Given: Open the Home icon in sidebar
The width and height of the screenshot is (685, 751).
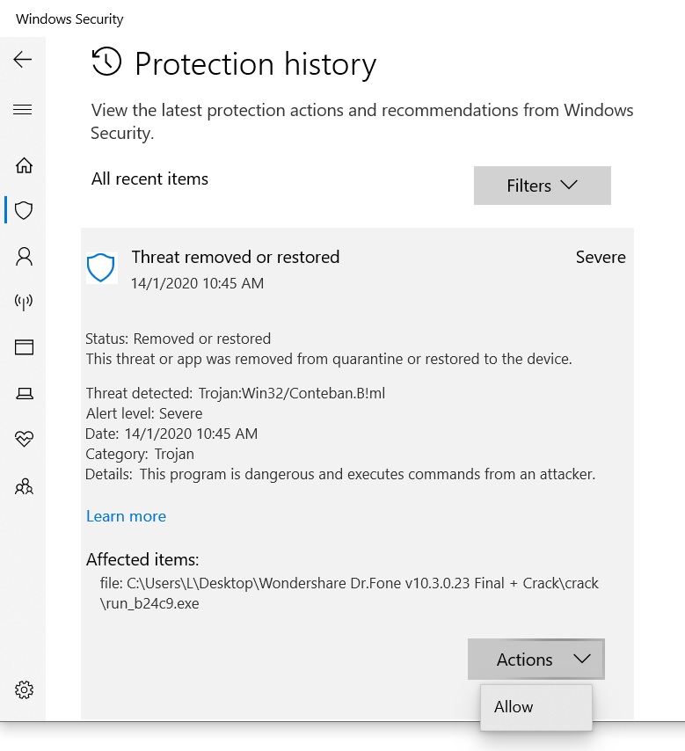Looking at the screenshot, I should tap(24, 165).
